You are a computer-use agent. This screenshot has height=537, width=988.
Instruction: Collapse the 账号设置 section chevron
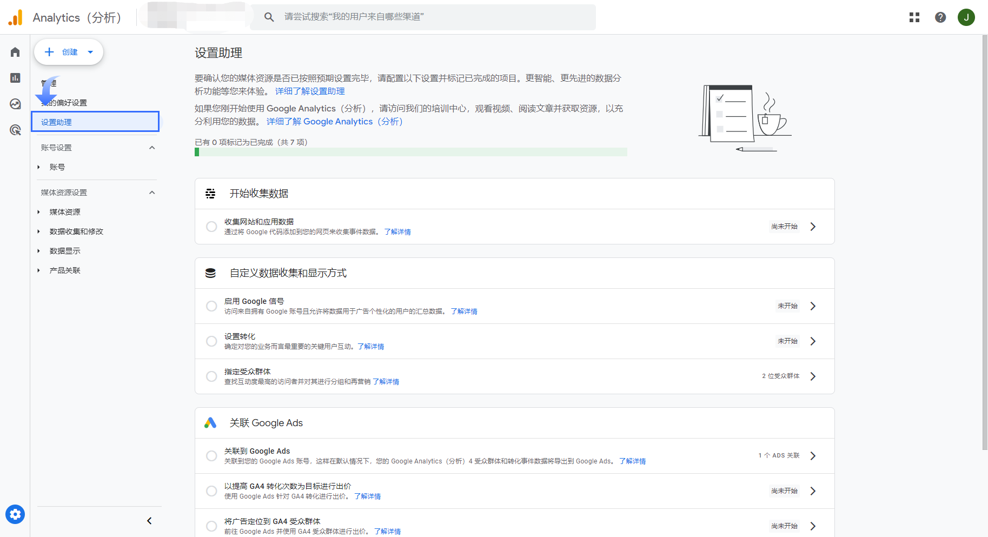click(152, 148)
